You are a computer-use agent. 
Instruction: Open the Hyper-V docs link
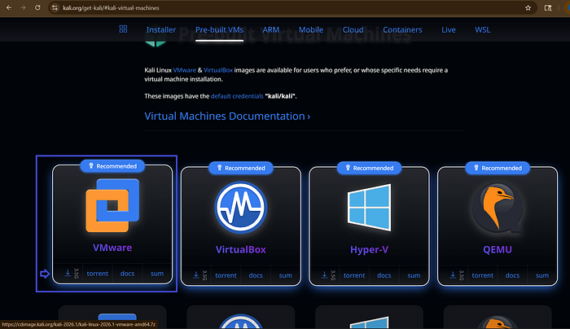point(384,275)
